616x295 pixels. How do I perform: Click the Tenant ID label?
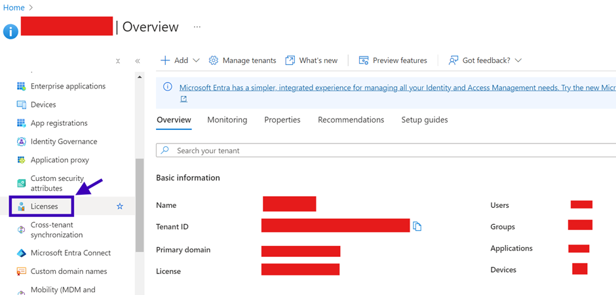(172, 227)
